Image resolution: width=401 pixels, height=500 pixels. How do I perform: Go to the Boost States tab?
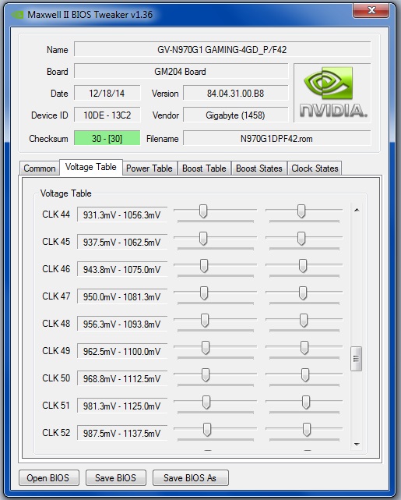259,168
